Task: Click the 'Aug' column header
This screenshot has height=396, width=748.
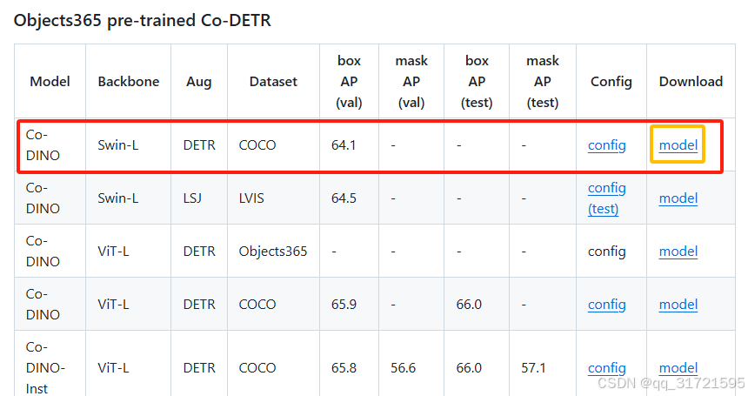Action: pos(198,82)
